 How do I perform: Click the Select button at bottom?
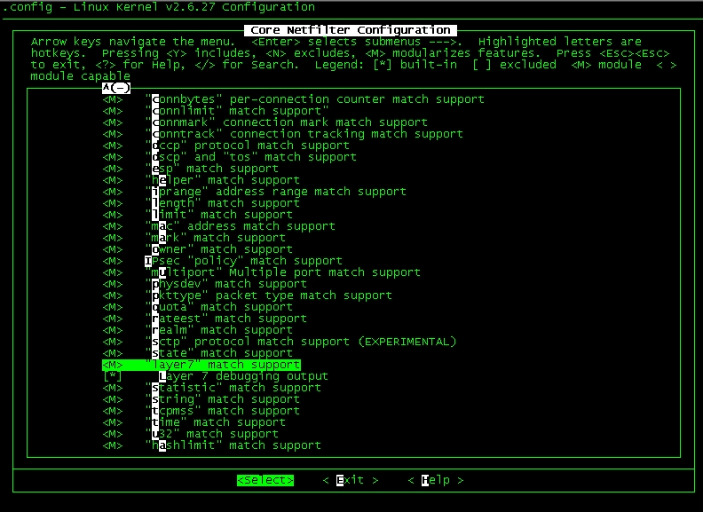point(265,480)
